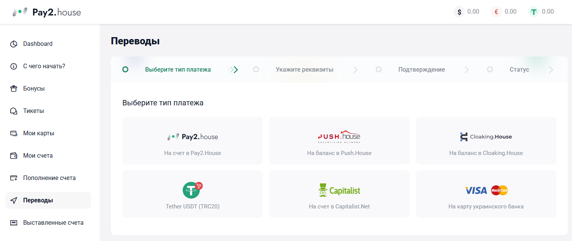Select Переводы in the sidebar
572x241 pixels.
(48, 200)
